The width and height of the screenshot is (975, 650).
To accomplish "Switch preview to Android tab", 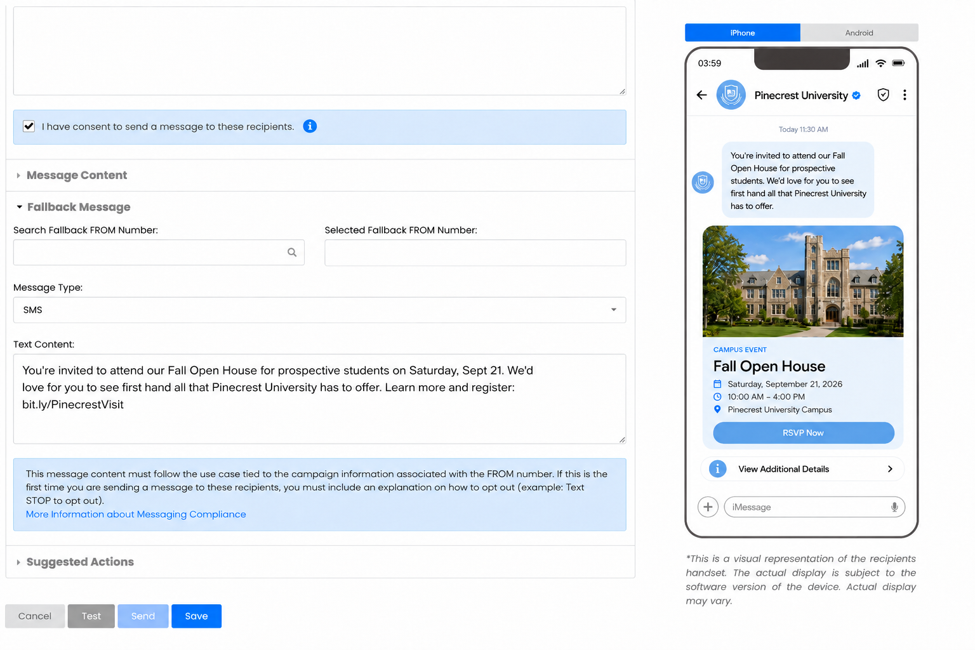I will tap(859, 32).
